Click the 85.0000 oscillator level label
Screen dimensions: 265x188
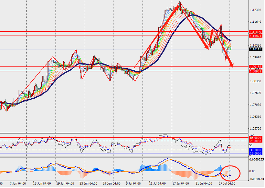click(255, 138)
